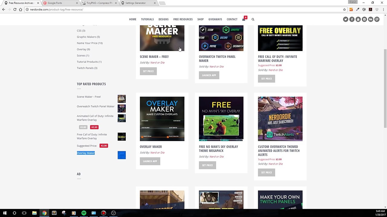The image size is (387, 217).
Task: Open the Overwatch Twitch Panel Maker thumbnail
Action: 221,38
